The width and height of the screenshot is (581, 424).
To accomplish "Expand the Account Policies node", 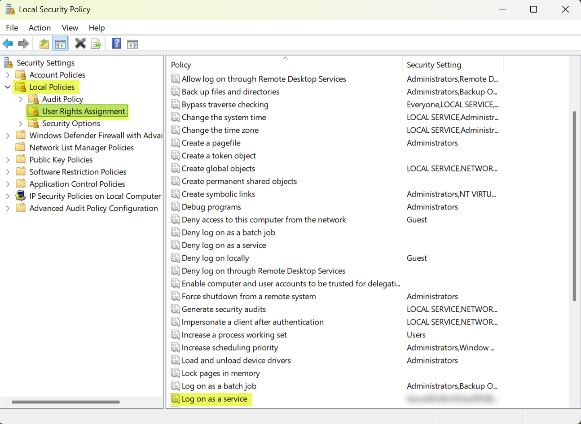I will pyautogui.click(x=8, y=75).
